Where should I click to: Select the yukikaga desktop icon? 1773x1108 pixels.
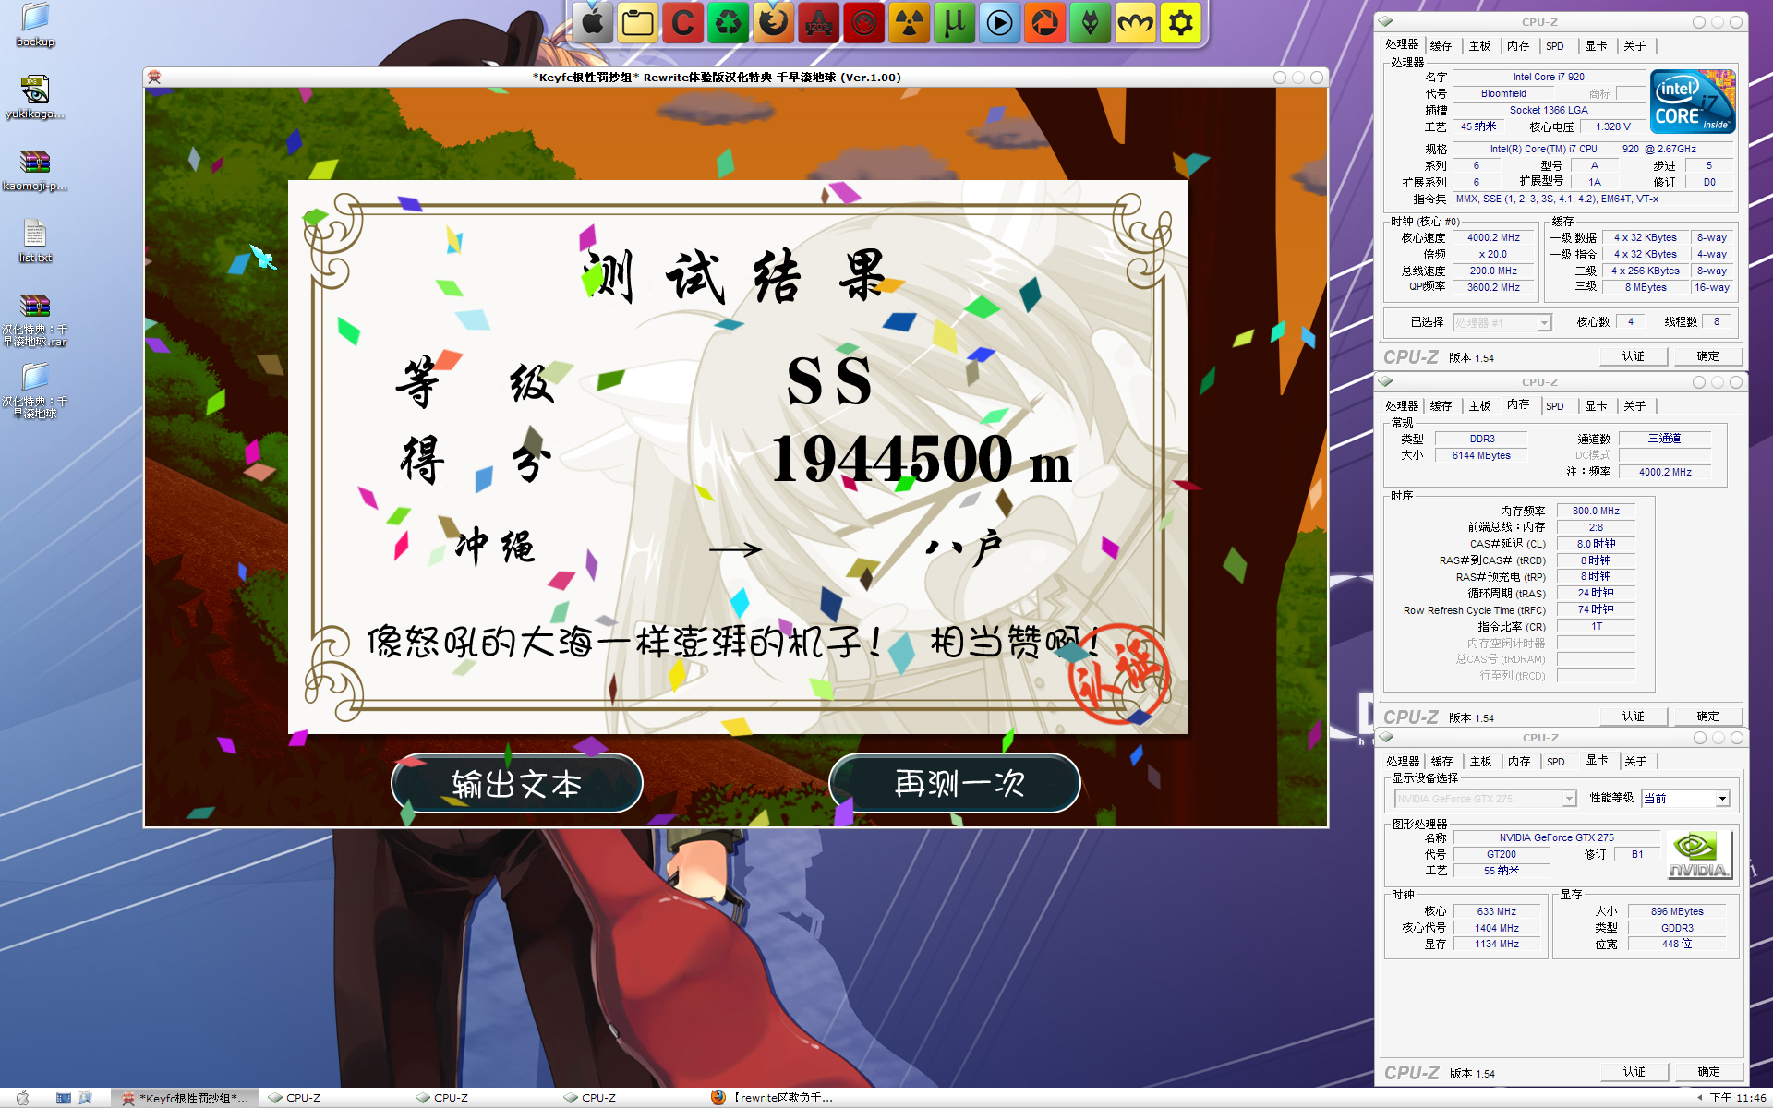coord(35,97)
